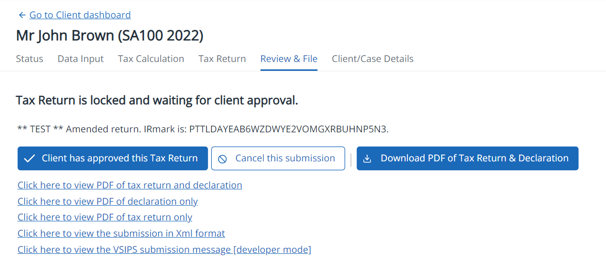Open the PDF of tax return only link
Image resolution: width=606 pixels, height=275 pixels.
coord(105,217)
